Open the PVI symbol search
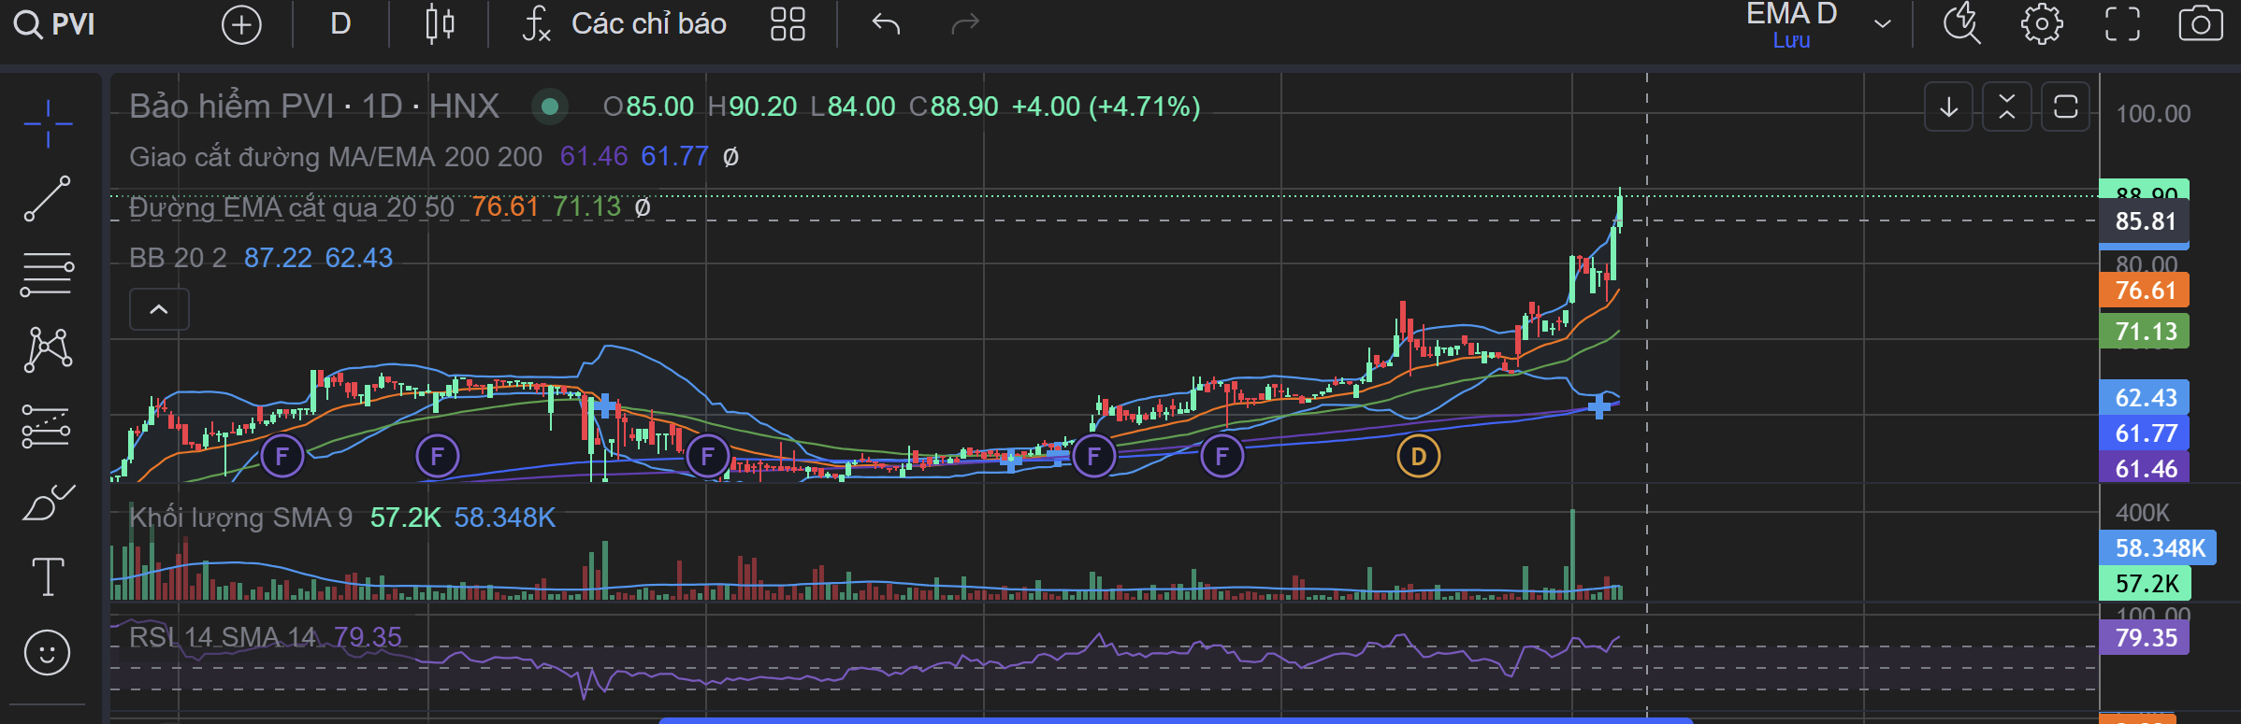Image resolution: width=2241 pixels, height=724 pixels. [55, 23]
